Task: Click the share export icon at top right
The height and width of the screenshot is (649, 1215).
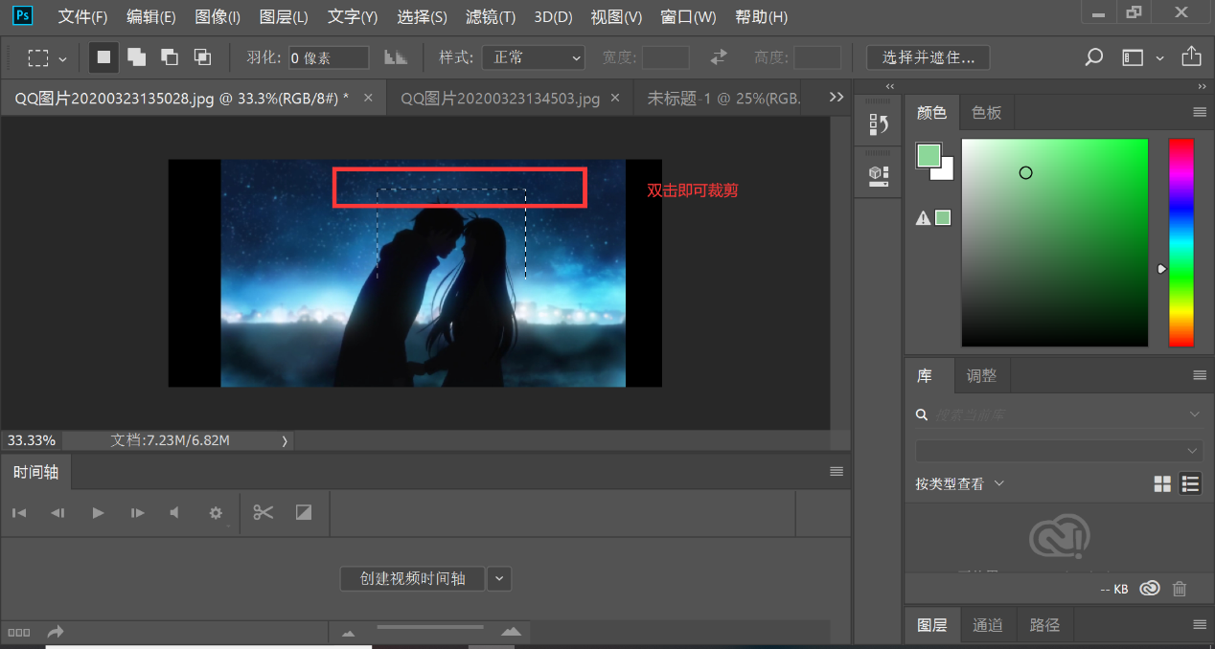Action: 1191,57
